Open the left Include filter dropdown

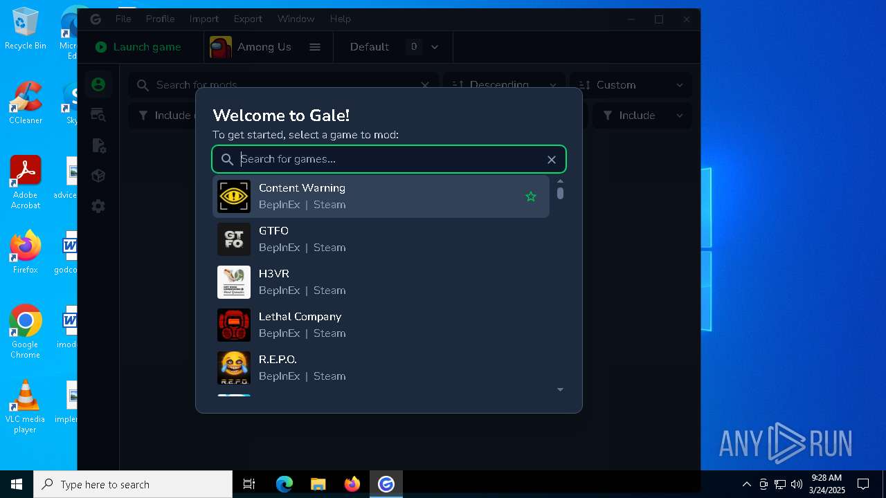tap(163, 116)
